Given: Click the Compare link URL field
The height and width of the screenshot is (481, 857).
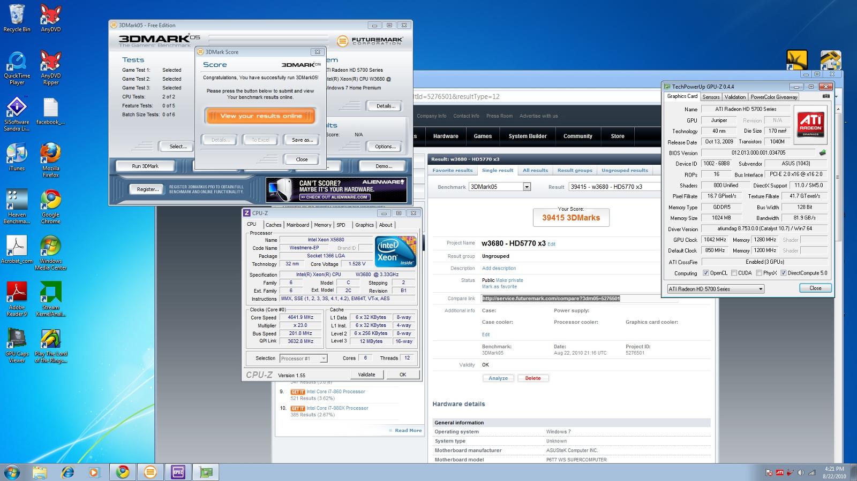Looking at the screenshot, I should (580, 299).
